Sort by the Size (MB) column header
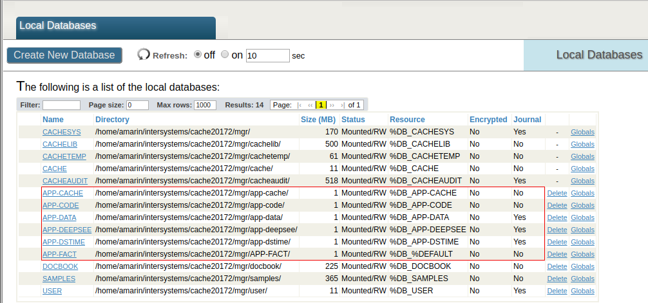The height and width of the screenshot is (303, 648). [318, 120]
